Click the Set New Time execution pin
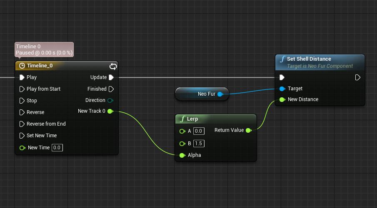The image size is (377, 208). [x=22, y=136]
